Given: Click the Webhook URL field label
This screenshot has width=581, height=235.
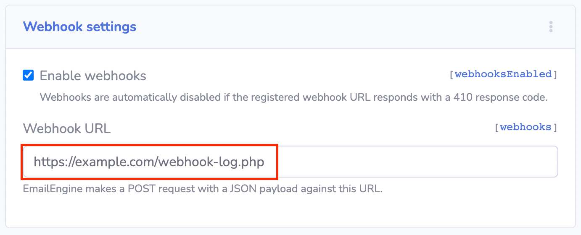Looking at the screenshot, I should coord(67,128).
